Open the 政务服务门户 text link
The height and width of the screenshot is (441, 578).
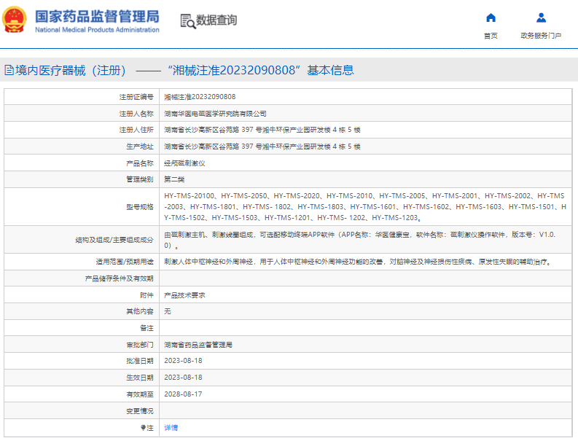(x=541, y=36)
